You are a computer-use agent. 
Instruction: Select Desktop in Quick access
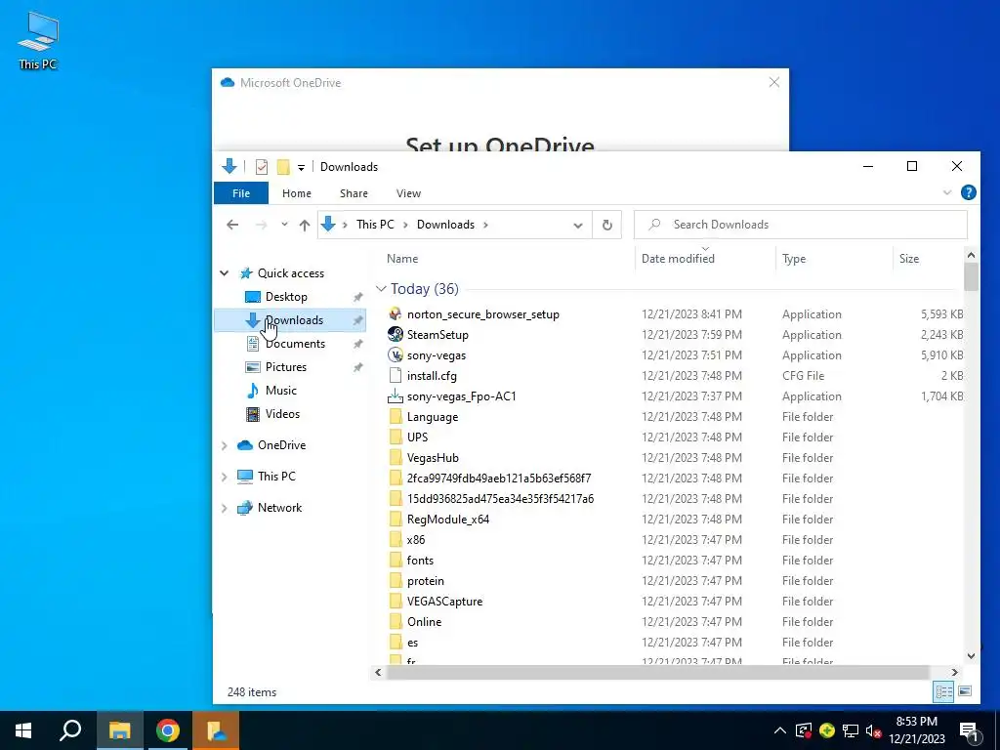[286, 297]
